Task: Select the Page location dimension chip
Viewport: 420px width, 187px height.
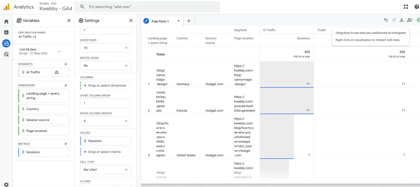Action: (43, 131)
